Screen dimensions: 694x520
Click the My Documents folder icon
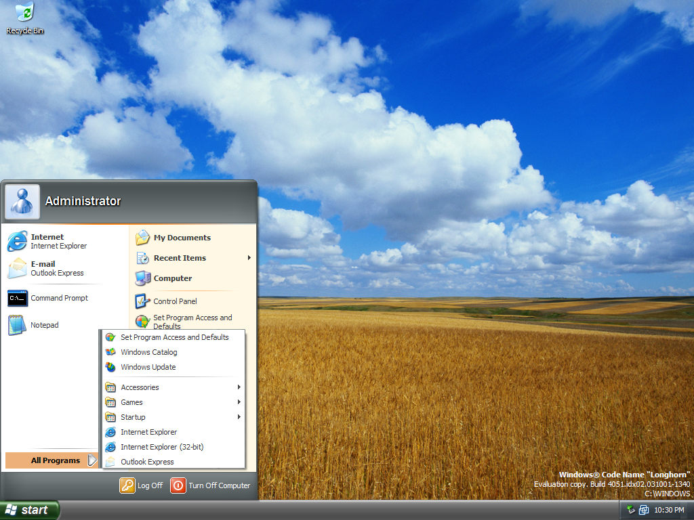(142, 238)
